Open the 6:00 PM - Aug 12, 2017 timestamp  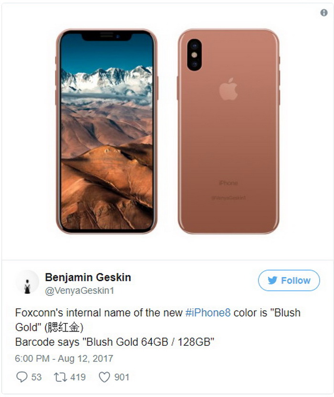tap(64, 358)
